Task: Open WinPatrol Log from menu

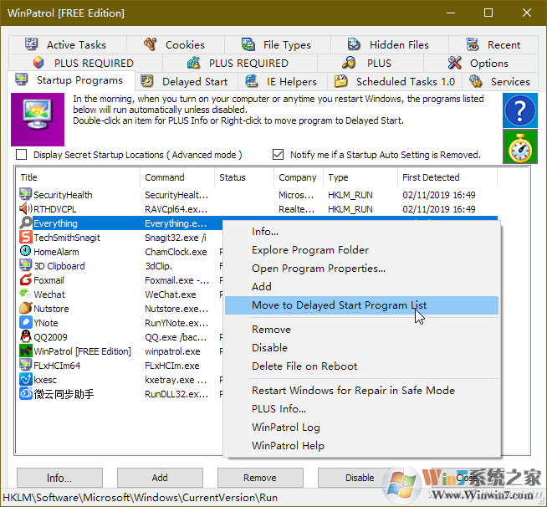Action: [x=361, y=427]
